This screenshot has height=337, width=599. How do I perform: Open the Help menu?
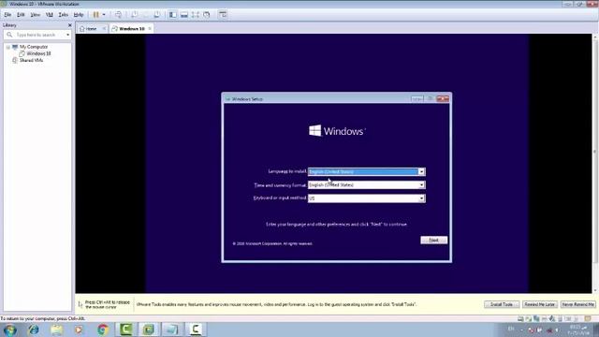(79, 15)
